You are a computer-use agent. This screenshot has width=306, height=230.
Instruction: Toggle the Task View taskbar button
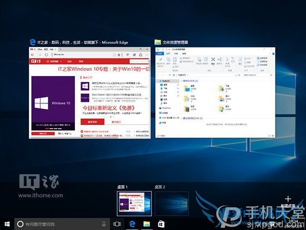(x=117, y=224)
